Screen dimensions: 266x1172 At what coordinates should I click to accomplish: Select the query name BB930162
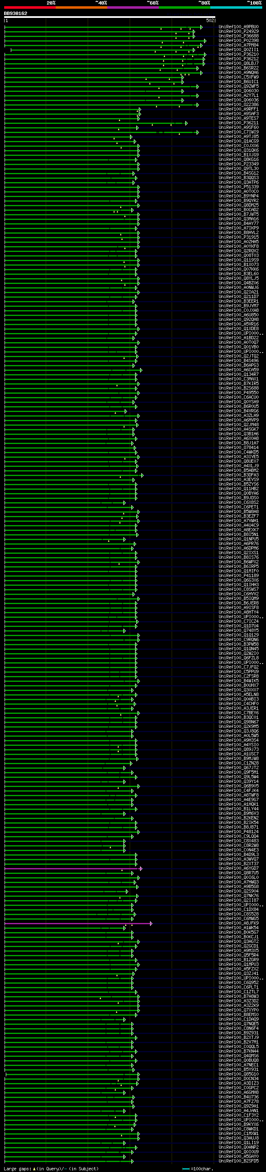(15, 14)
